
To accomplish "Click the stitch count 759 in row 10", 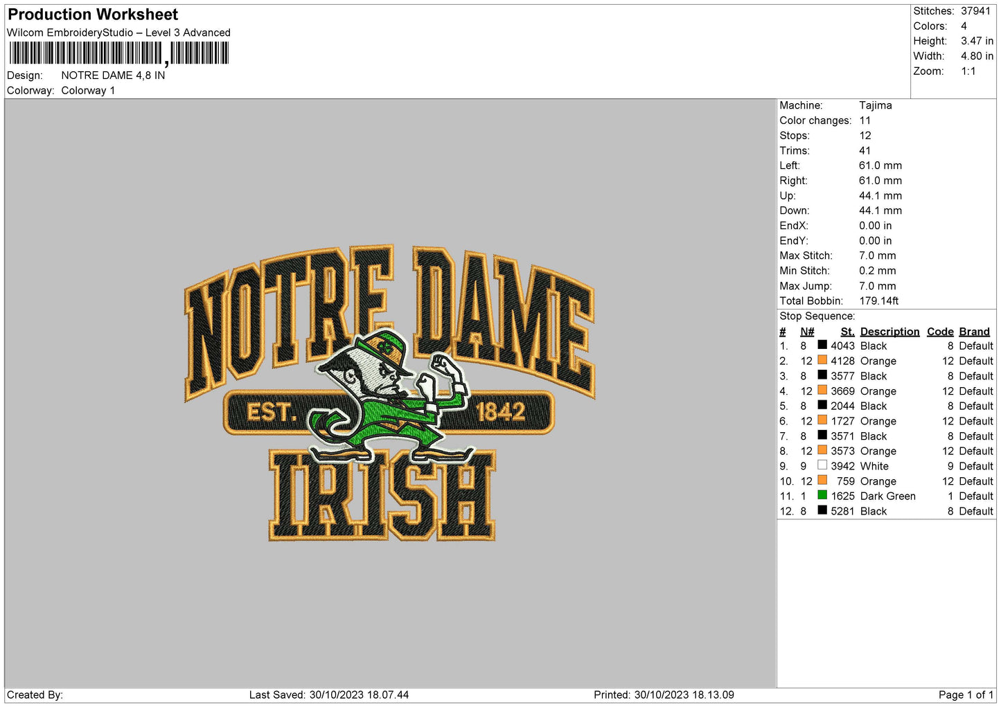I will 846,481.
